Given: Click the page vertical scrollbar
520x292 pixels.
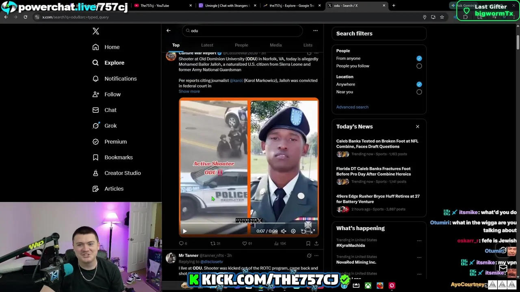Looking at the screenshot, I should pos(518,43).
